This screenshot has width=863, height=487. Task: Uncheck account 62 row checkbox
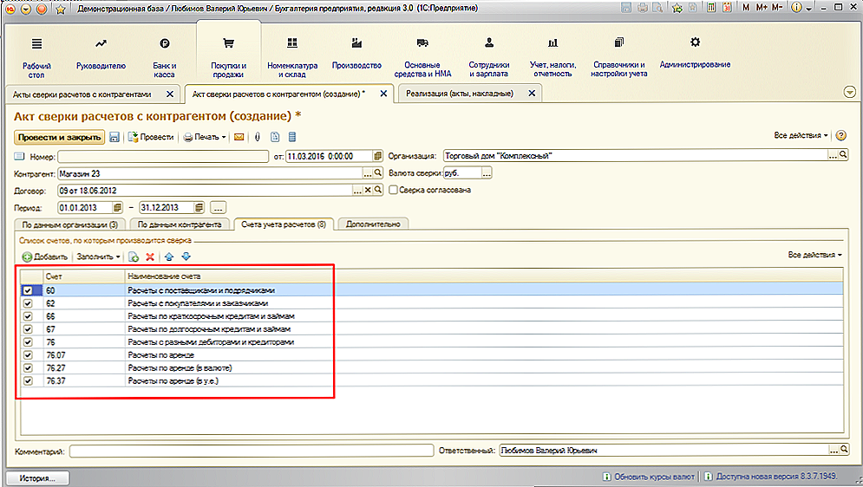point(28,303)
